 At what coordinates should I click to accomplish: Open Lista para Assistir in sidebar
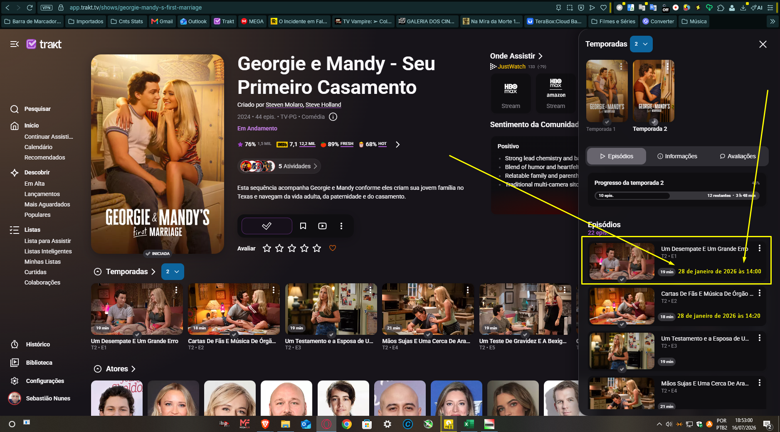47,241
